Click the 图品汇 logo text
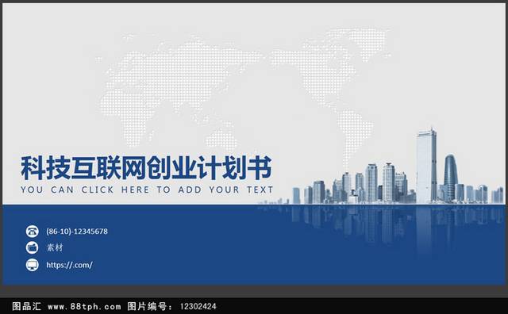508x314 pixels. (26, 306)
